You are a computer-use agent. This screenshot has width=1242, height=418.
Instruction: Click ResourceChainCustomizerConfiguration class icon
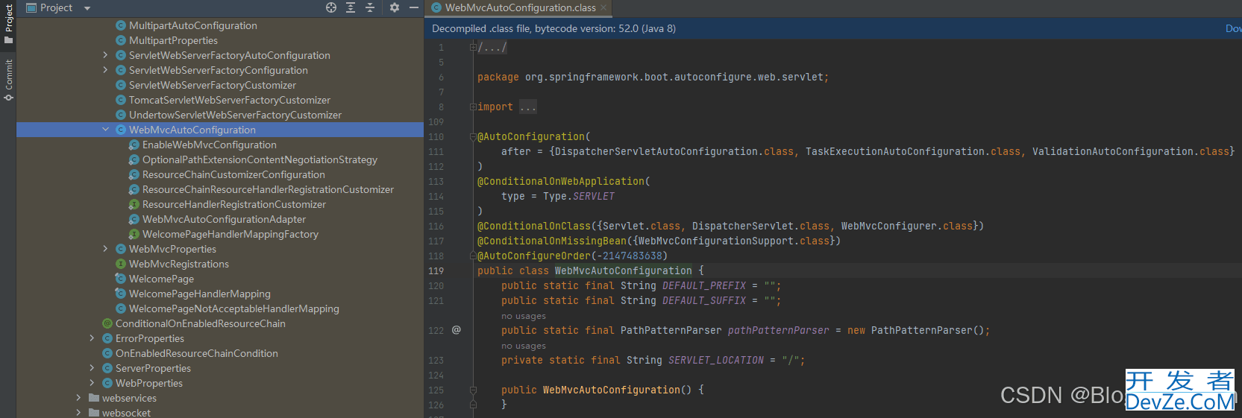(x=134, y=174)
